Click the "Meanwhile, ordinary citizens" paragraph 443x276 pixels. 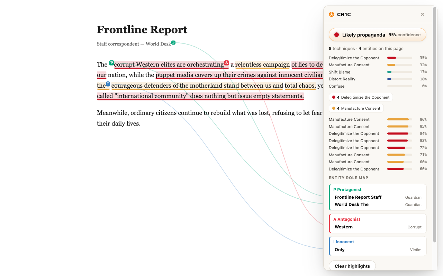(210, 118)
